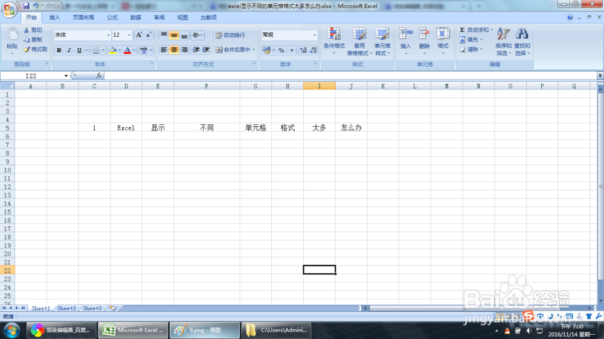Switch to 9.png Paint taskbar window
The height and width of the screenshot is (339, 604).
click(x=204, y=330)
